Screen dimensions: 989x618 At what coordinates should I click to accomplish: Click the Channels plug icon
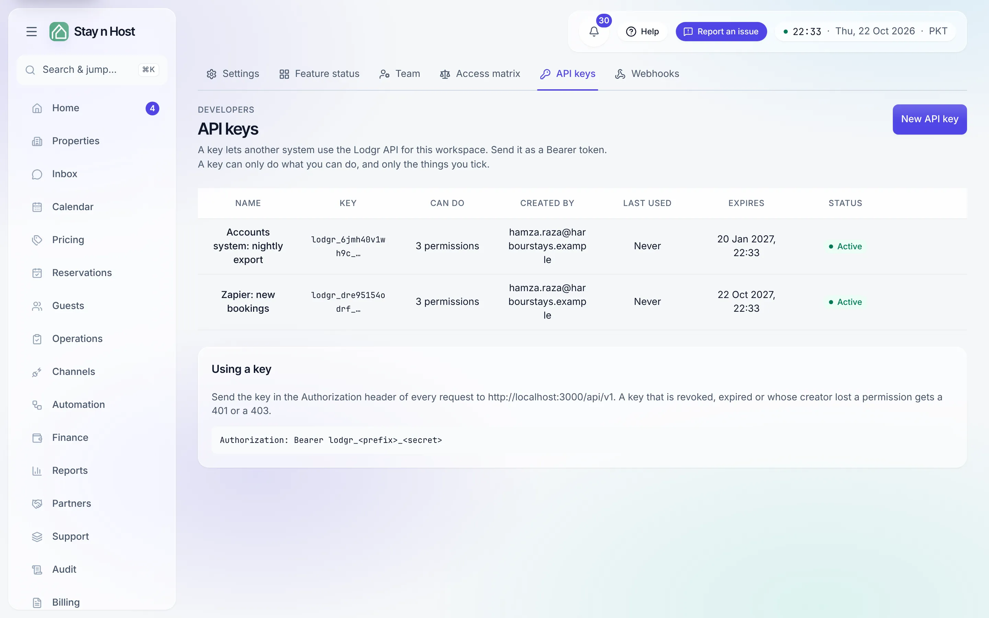click(x=37, y=372)
